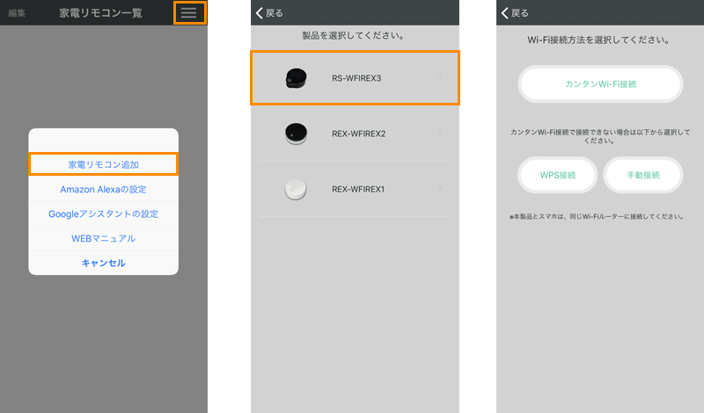This screenshot has height=413, width=704.
Task: Click 製品を選択してください heading
Action: coord(353,35)
